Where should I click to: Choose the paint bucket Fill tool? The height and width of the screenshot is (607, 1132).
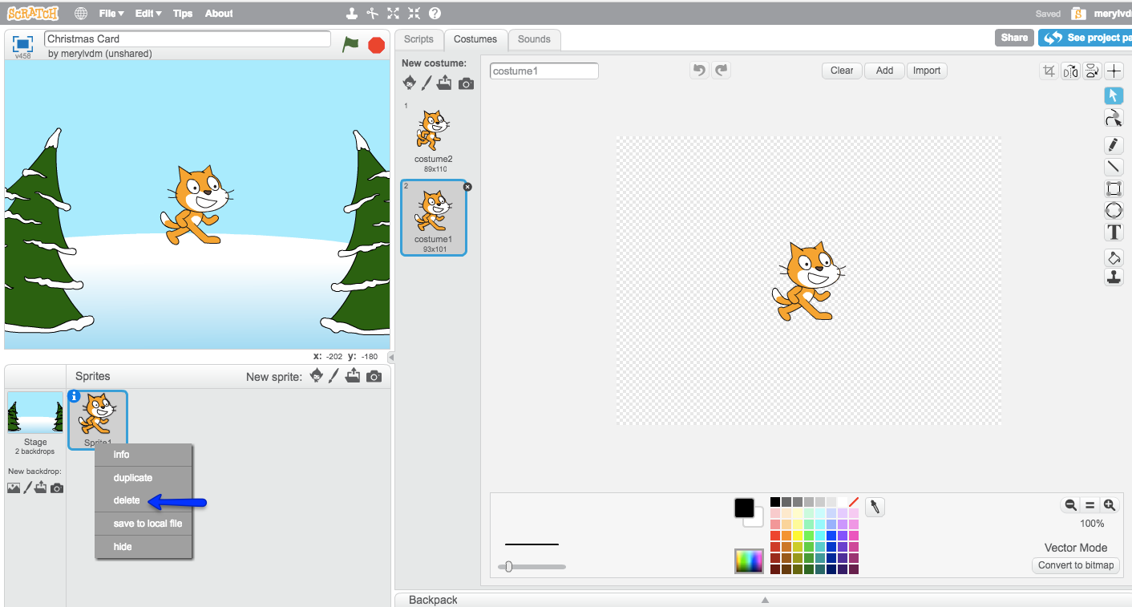pyautogui.click(x=1114, y=258)
